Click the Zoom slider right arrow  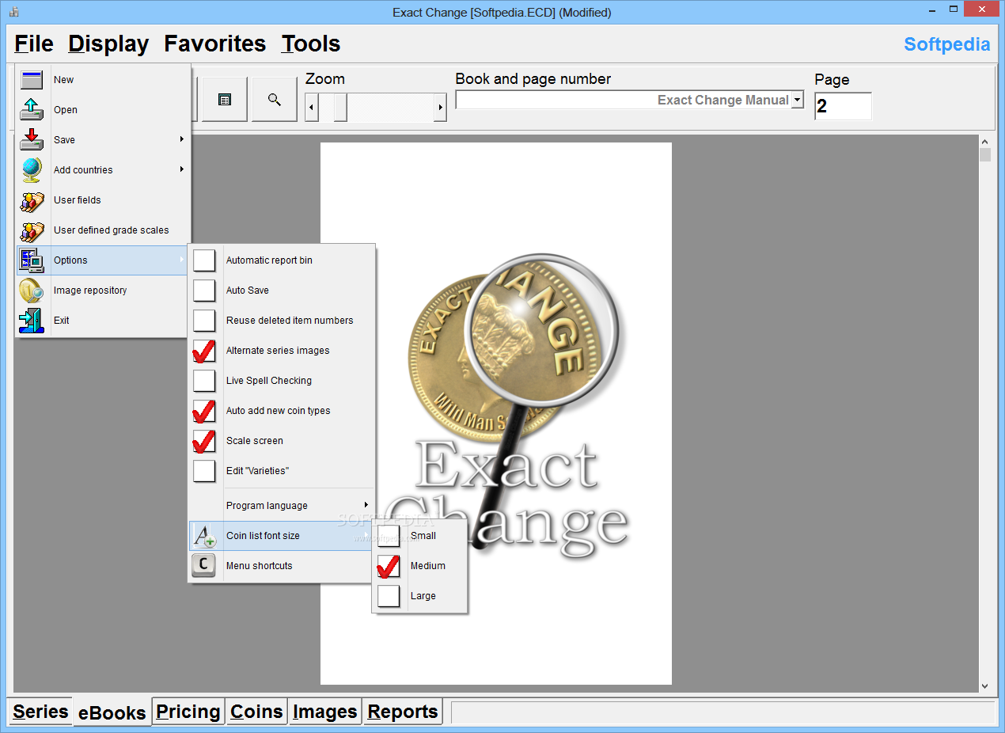(x=440, y=107)
